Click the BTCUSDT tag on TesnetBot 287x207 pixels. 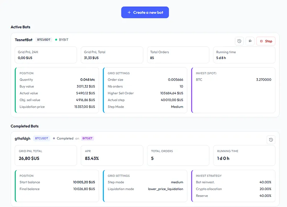[44, 40]
